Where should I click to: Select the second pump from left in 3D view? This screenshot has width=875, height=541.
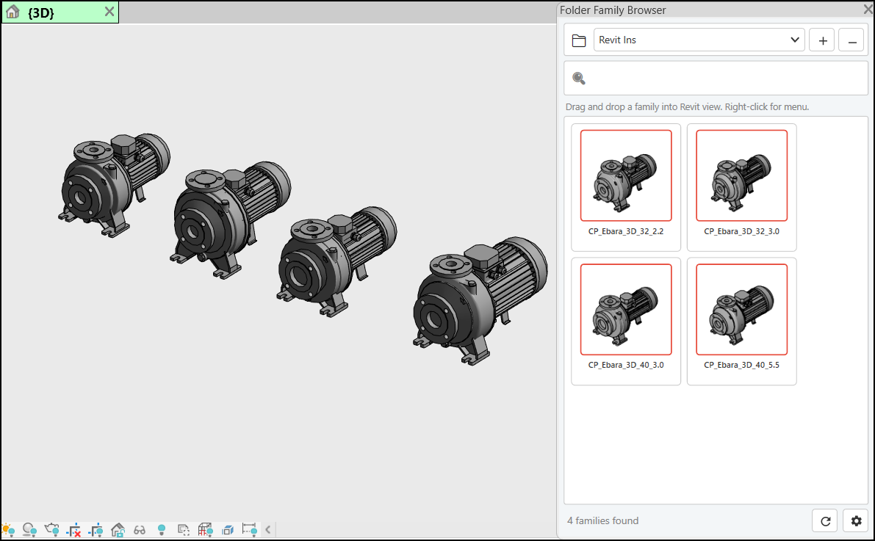230,219
